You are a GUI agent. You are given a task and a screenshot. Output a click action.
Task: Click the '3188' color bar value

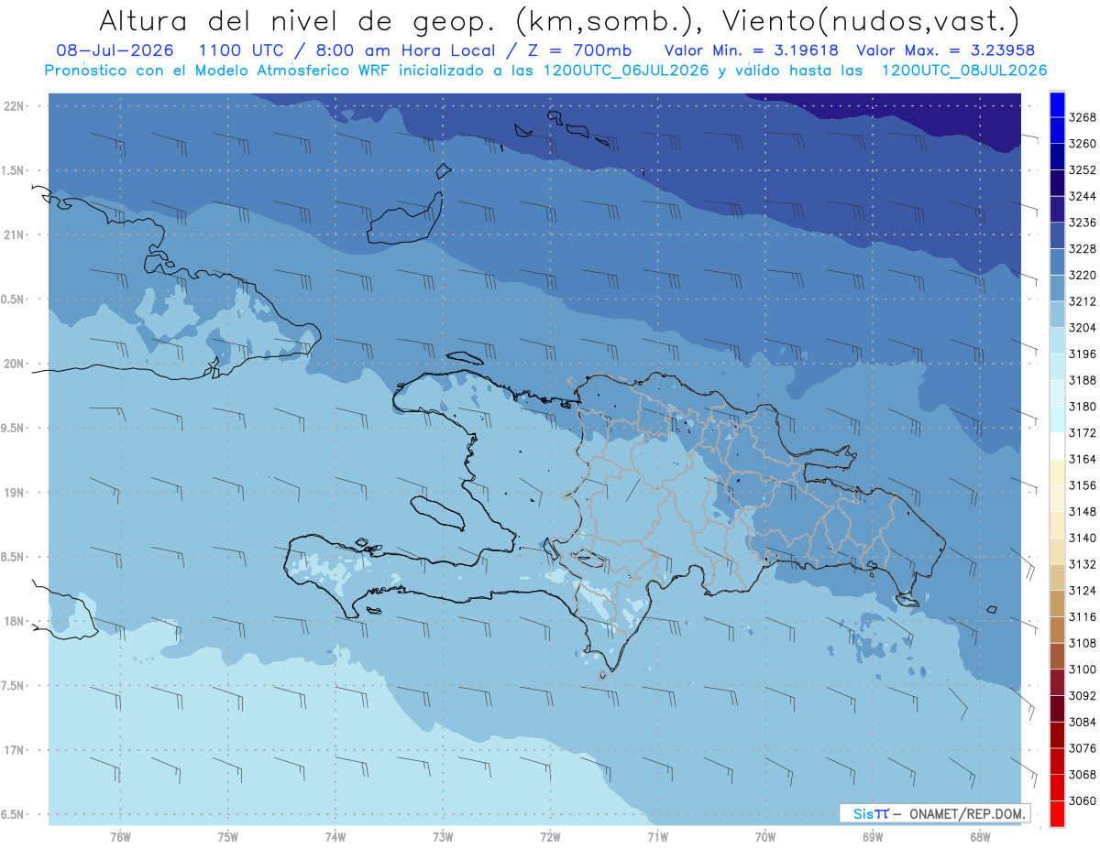tap(1083, 380)
